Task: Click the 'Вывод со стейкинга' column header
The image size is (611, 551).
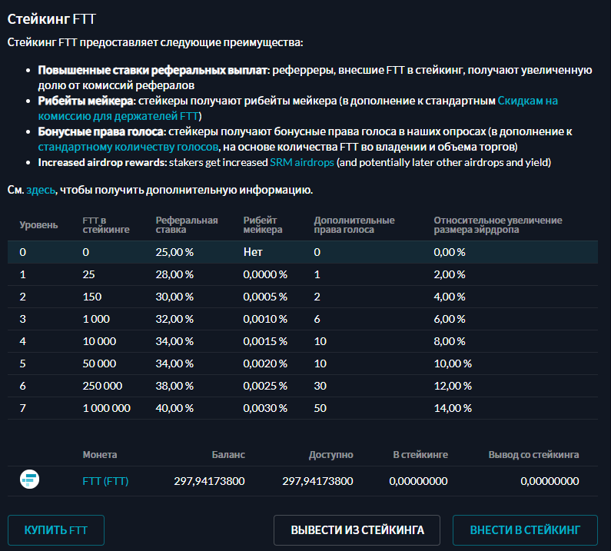Action: 533,455
